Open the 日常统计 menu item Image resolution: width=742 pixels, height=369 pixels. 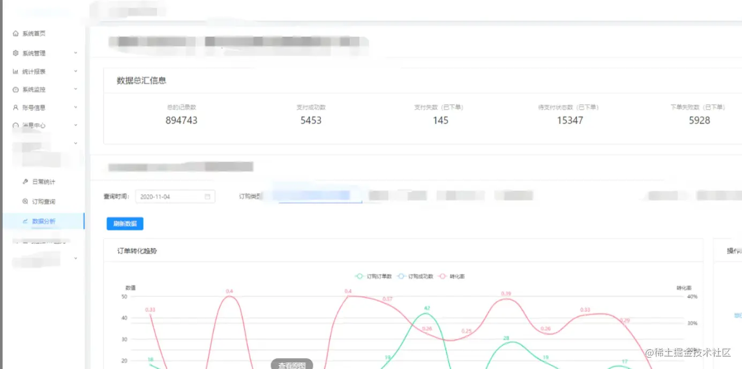coord(43,182)
